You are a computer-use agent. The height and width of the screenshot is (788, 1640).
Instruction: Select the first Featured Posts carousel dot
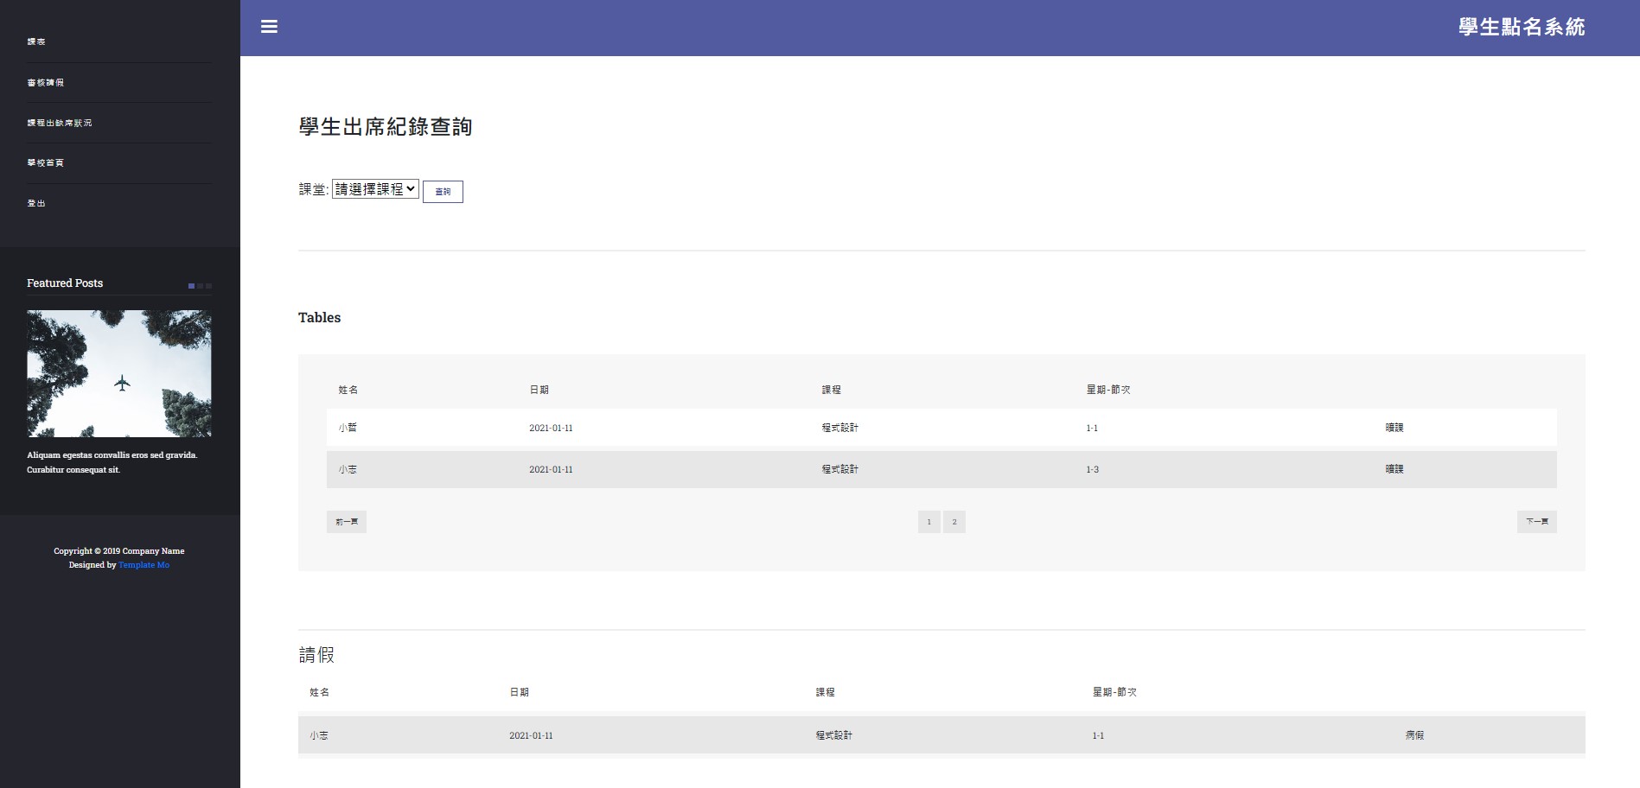pos(191,286)
